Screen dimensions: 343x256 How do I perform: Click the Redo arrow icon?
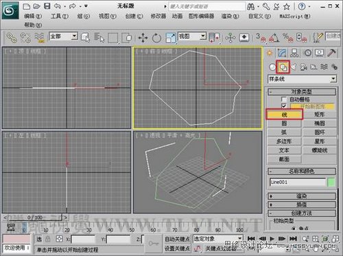pos(73,6)
